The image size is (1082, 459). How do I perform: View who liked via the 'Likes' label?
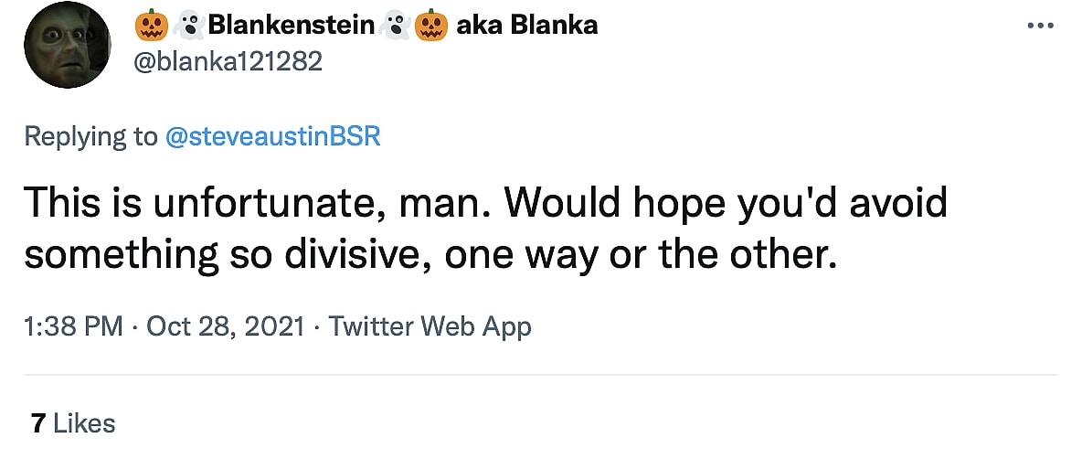(84, 423)
